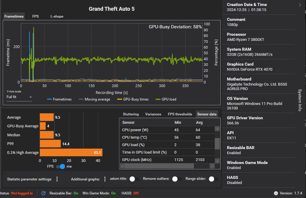
Task: Click the Sensor column header
Action: 128,123
